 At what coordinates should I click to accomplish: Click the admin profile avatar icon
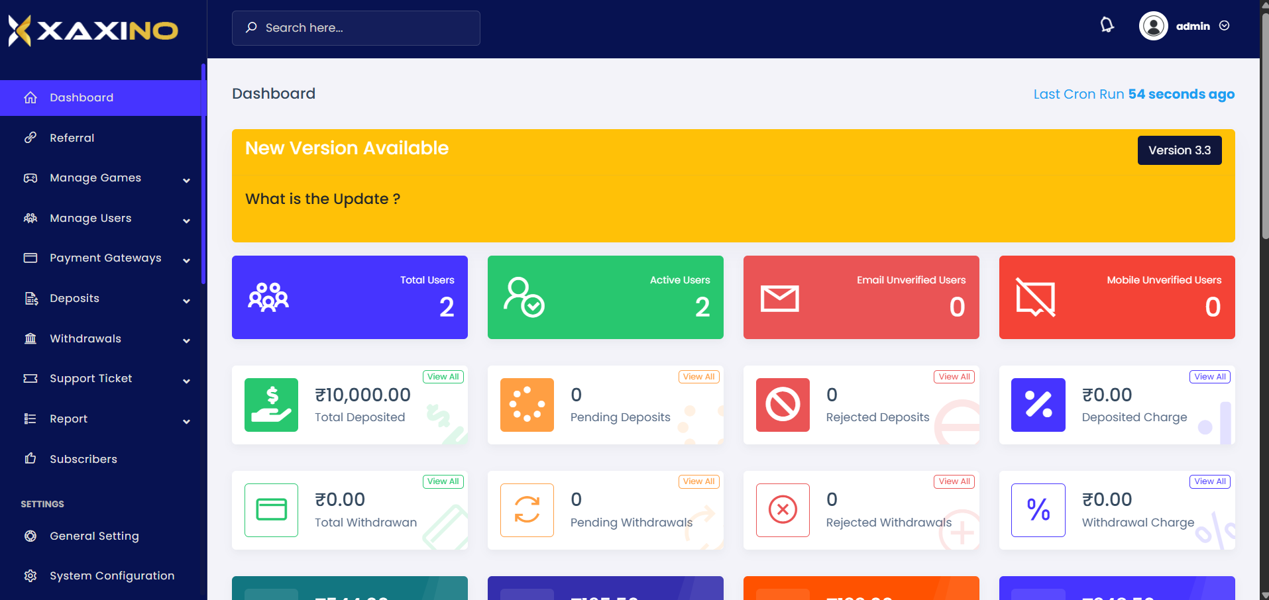coord(1153,26)
